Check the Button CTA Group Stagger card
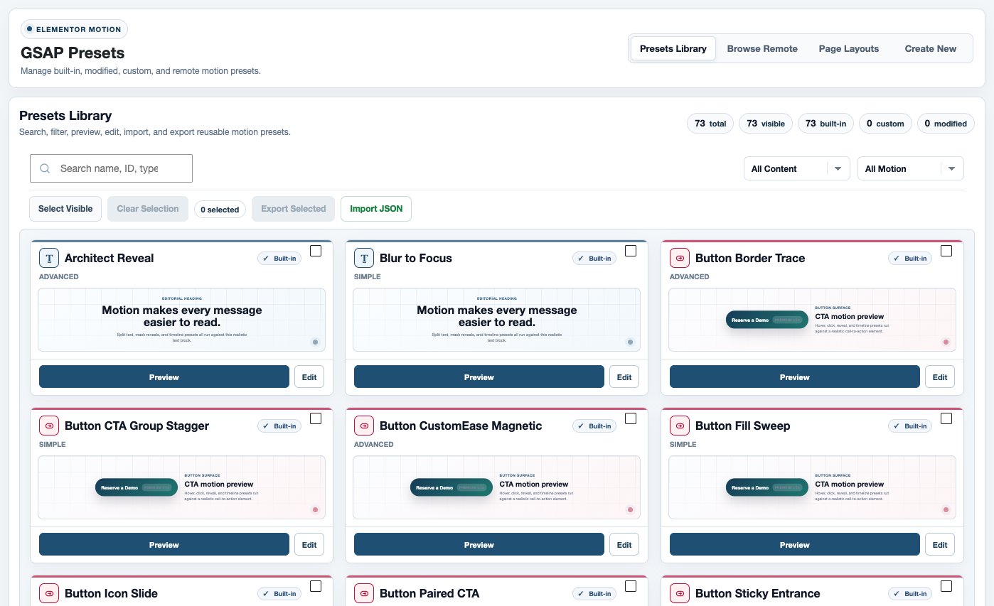994x606 pixels. tap(316, 418)
